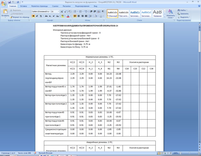The image size is (201, 156).
Task: Switch to the Вставка tab
Action: click(24, 6)
